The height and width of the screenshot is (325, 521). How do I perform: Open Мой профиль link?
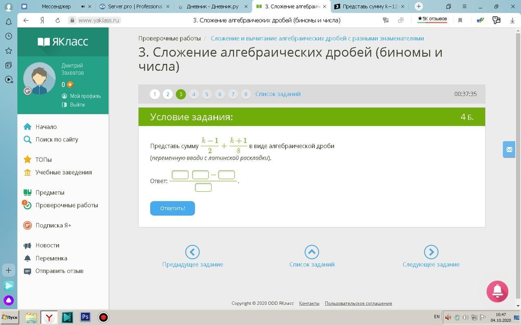pos(85,96)
